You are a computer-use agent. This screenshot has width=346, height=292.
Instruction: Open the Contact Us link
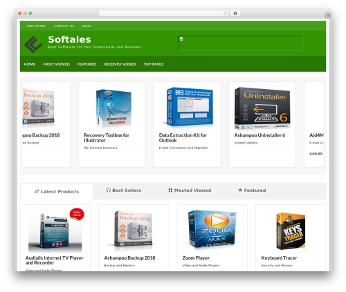point(64,26)
